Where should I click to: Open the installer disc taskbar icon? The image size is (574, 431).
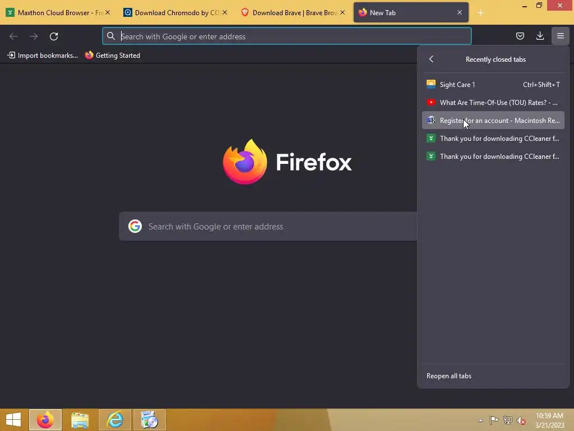(149, 420)
